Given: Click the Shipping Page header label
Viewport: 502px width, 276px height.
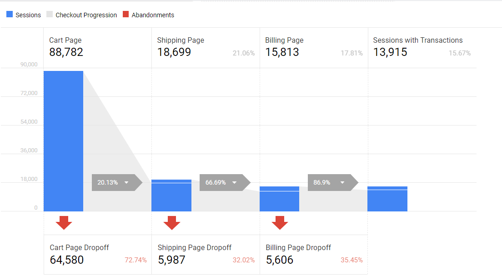Looking at the screenshot, I should point(181,40).
